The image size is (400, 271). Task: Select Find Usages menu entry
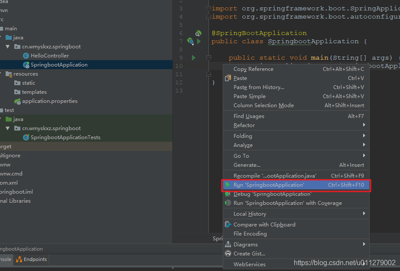tap(296, 116)
